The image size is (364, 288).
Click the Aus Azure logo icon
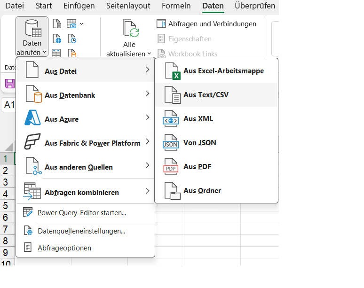[32, 118]
